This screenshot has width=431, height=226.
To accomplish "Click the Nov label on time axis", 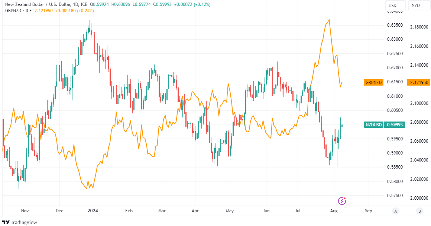I will point(25,211).
